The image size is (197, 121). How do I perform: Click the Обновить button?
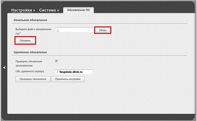tap(25, 40)
